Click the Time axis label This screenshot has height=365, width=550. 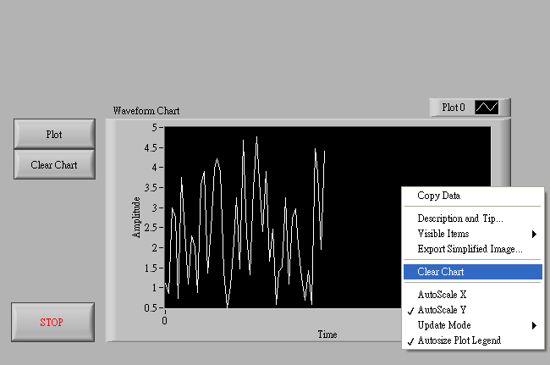327,335
